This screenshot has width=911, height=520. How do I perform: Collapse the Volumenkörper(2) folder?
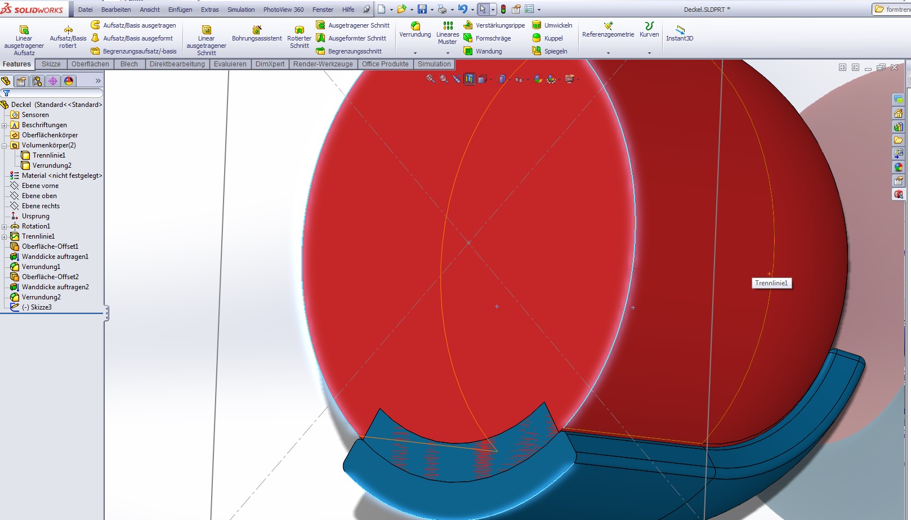point(5,145)
